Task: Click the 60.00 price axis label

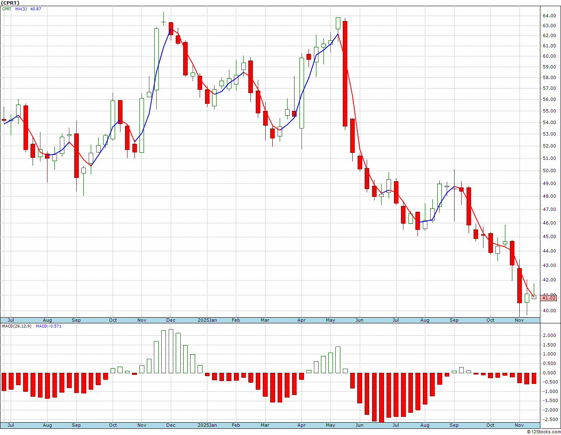Action: tap(549, 56)
